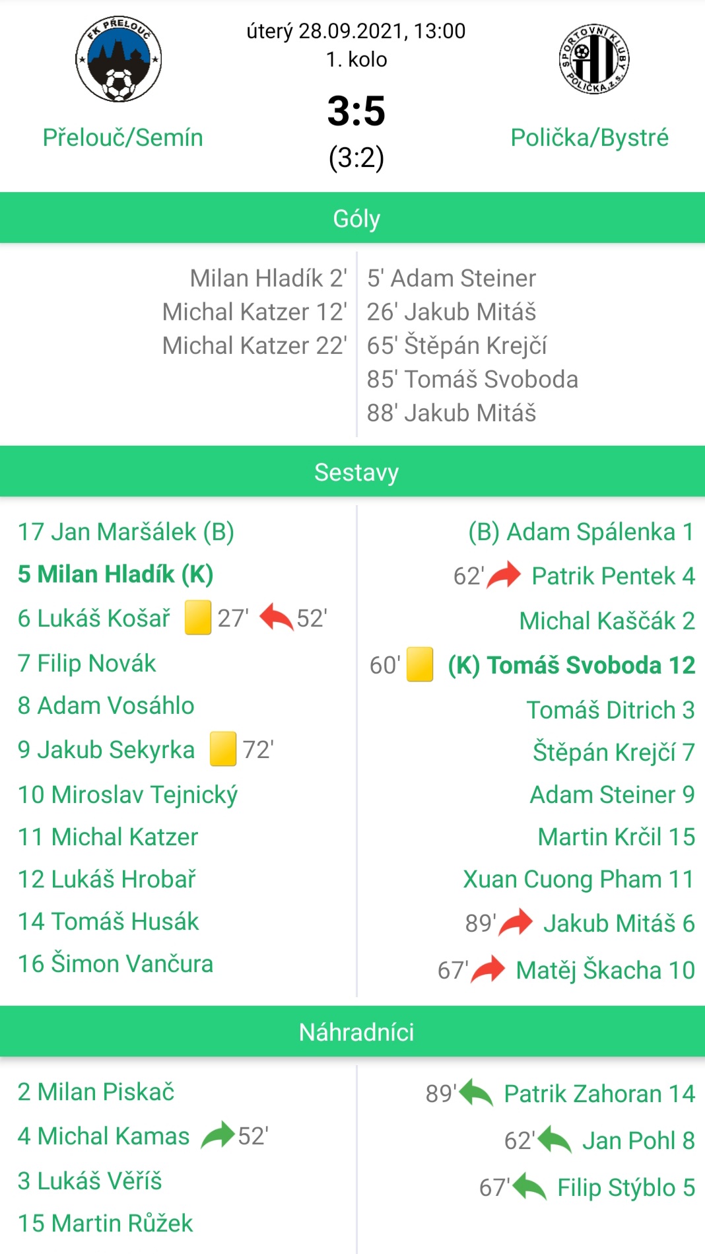Click the red substitution arrow at Lukáš Košař 52'
This screenshot has height=1254, width=705.
pyautogui.click(x=277, y=617)
